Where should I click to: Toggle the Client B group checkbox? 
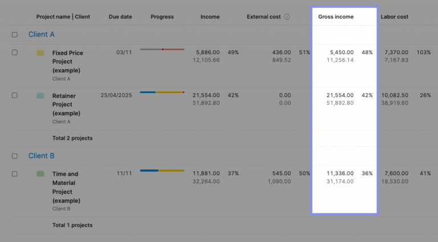point(15,156)
